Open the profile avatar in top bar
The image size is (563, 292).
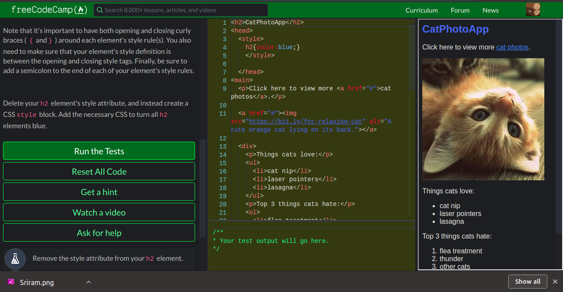coord(533,10)
